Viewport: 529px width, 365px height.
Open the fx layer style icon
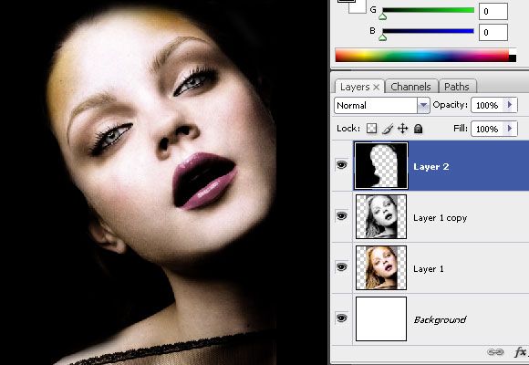pos(520,352)
